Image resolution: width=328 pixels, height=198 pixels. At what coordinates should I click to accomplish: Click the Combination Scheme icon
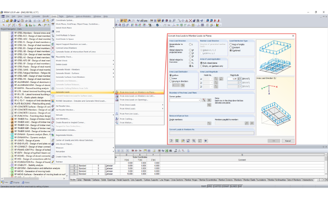53,130
